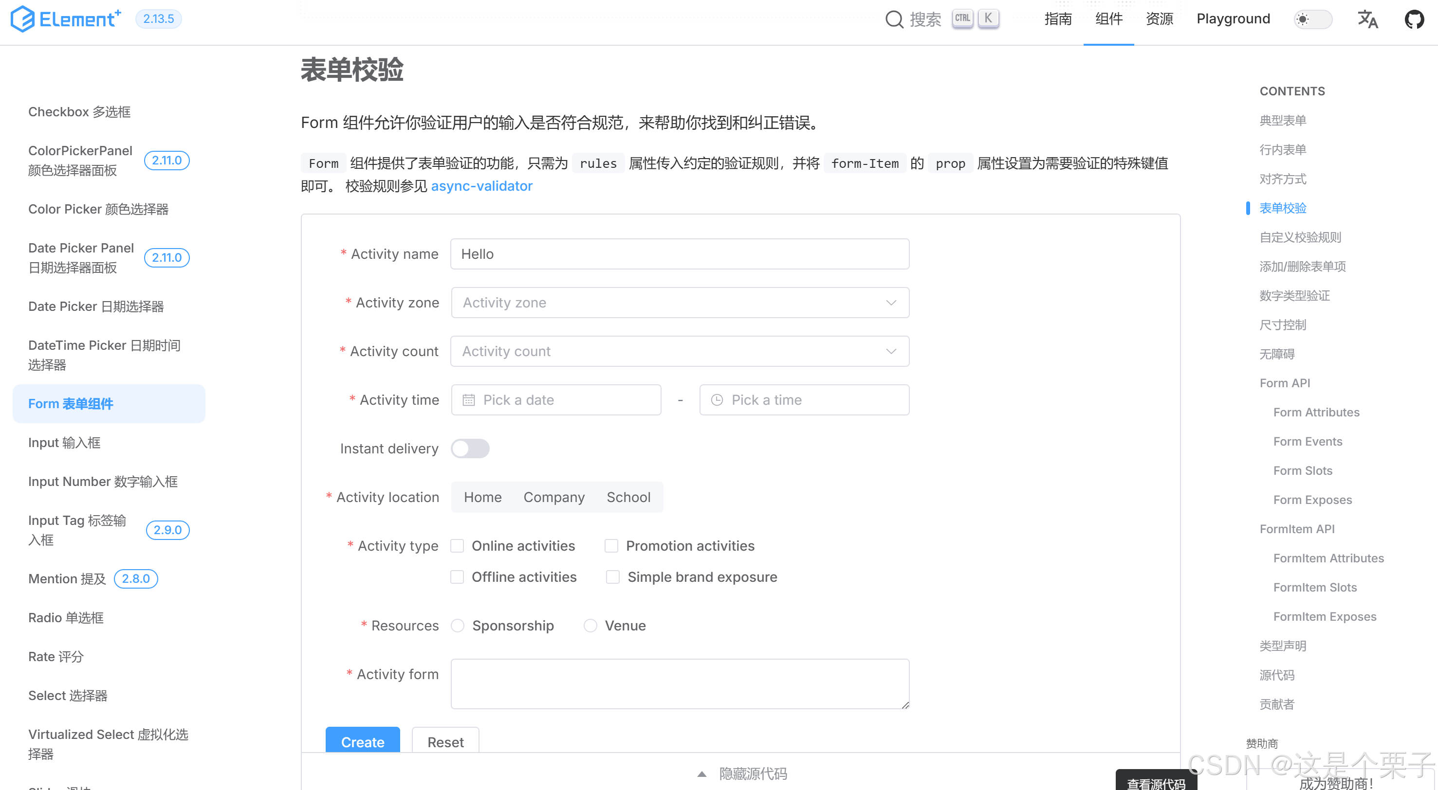Click triangle icon beside 隐藏源代码
Viewport: 1438px width, 790px height.
701,774
